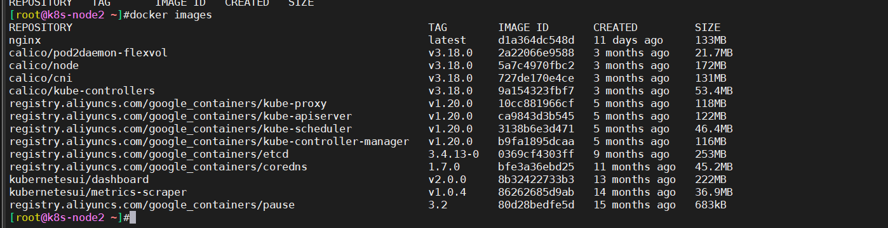Viewport: 888px width, 228px height.
Task: Click the kube-scheduler image repository line
Action: click(x=180, y=129)
